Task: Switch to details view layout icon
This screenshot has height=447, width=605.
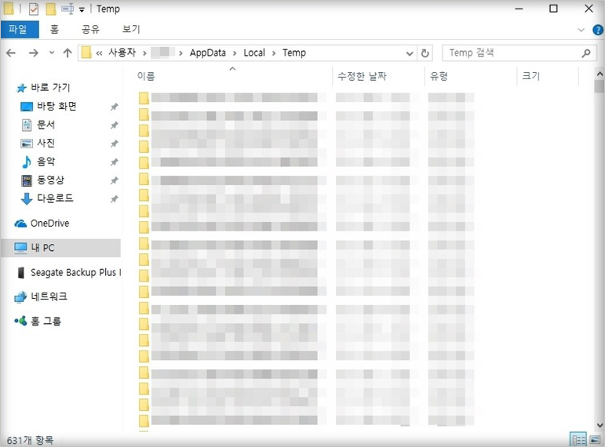Action: (578, 439)
